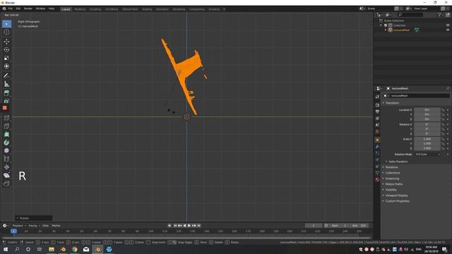Viewport: 452px width, 254px height.
Task: Hide textured mesh object in outliner
Action: pyautogui.click(x=448, y=30)
